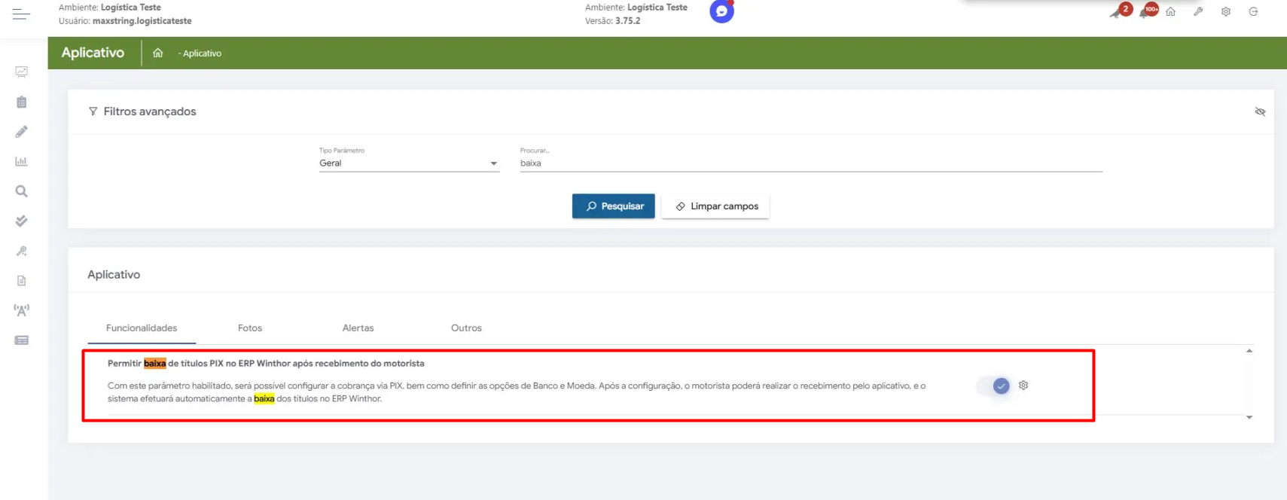The height and width of the screenshot is (500, 1287).
Task: Click the breadcrumb home icon in green bar
Action: pyautogui.click(x=158, y=53)
